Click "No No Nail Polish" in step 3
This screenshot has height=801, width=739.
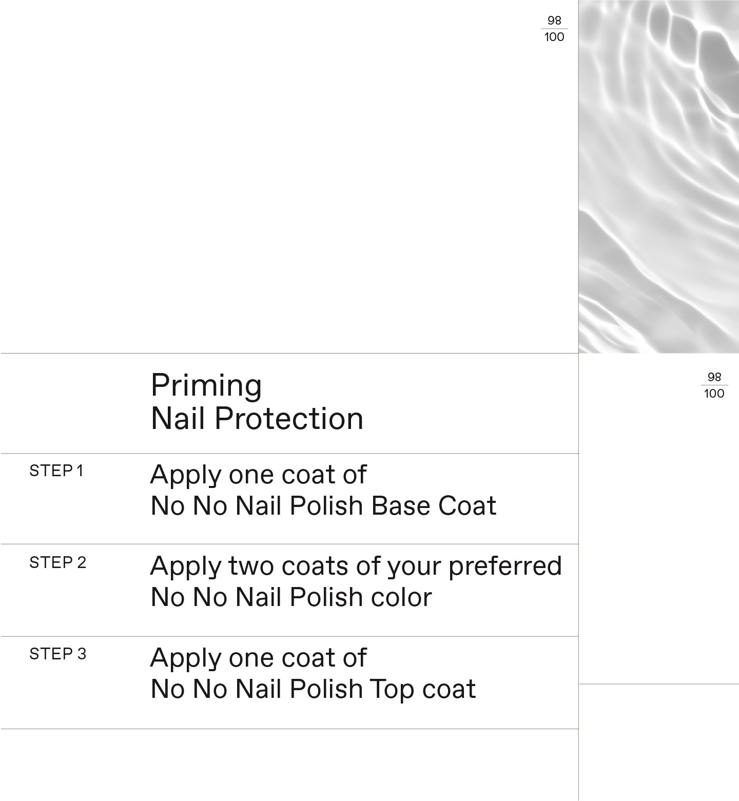(x=257, y=689)
